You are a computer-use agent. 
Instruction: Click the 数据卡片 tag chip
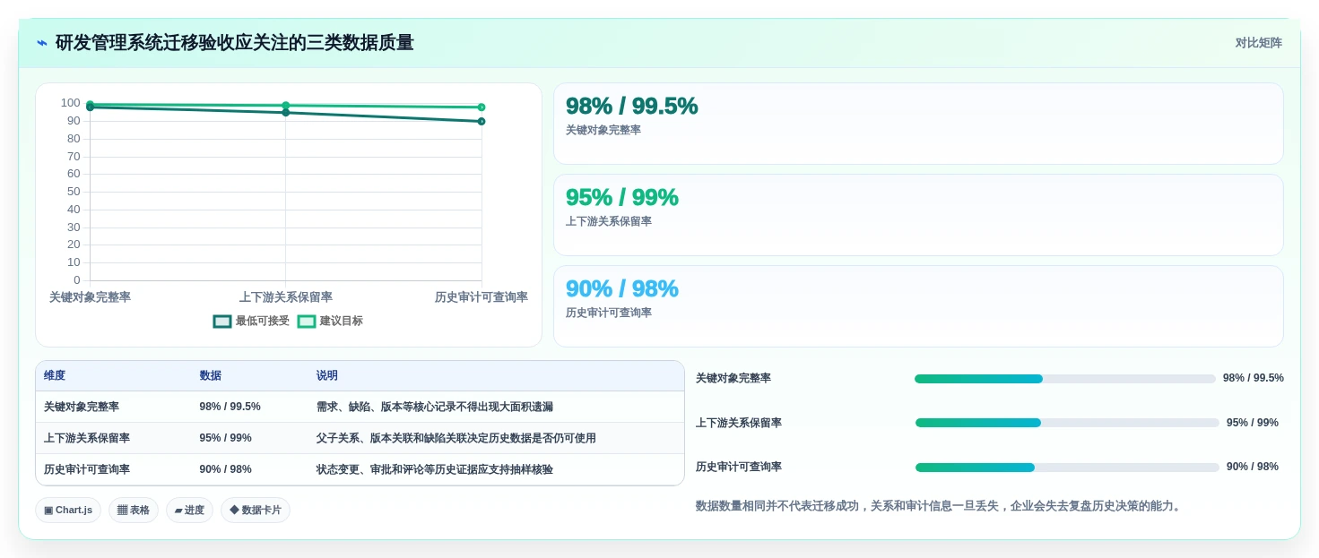[256, 510]
